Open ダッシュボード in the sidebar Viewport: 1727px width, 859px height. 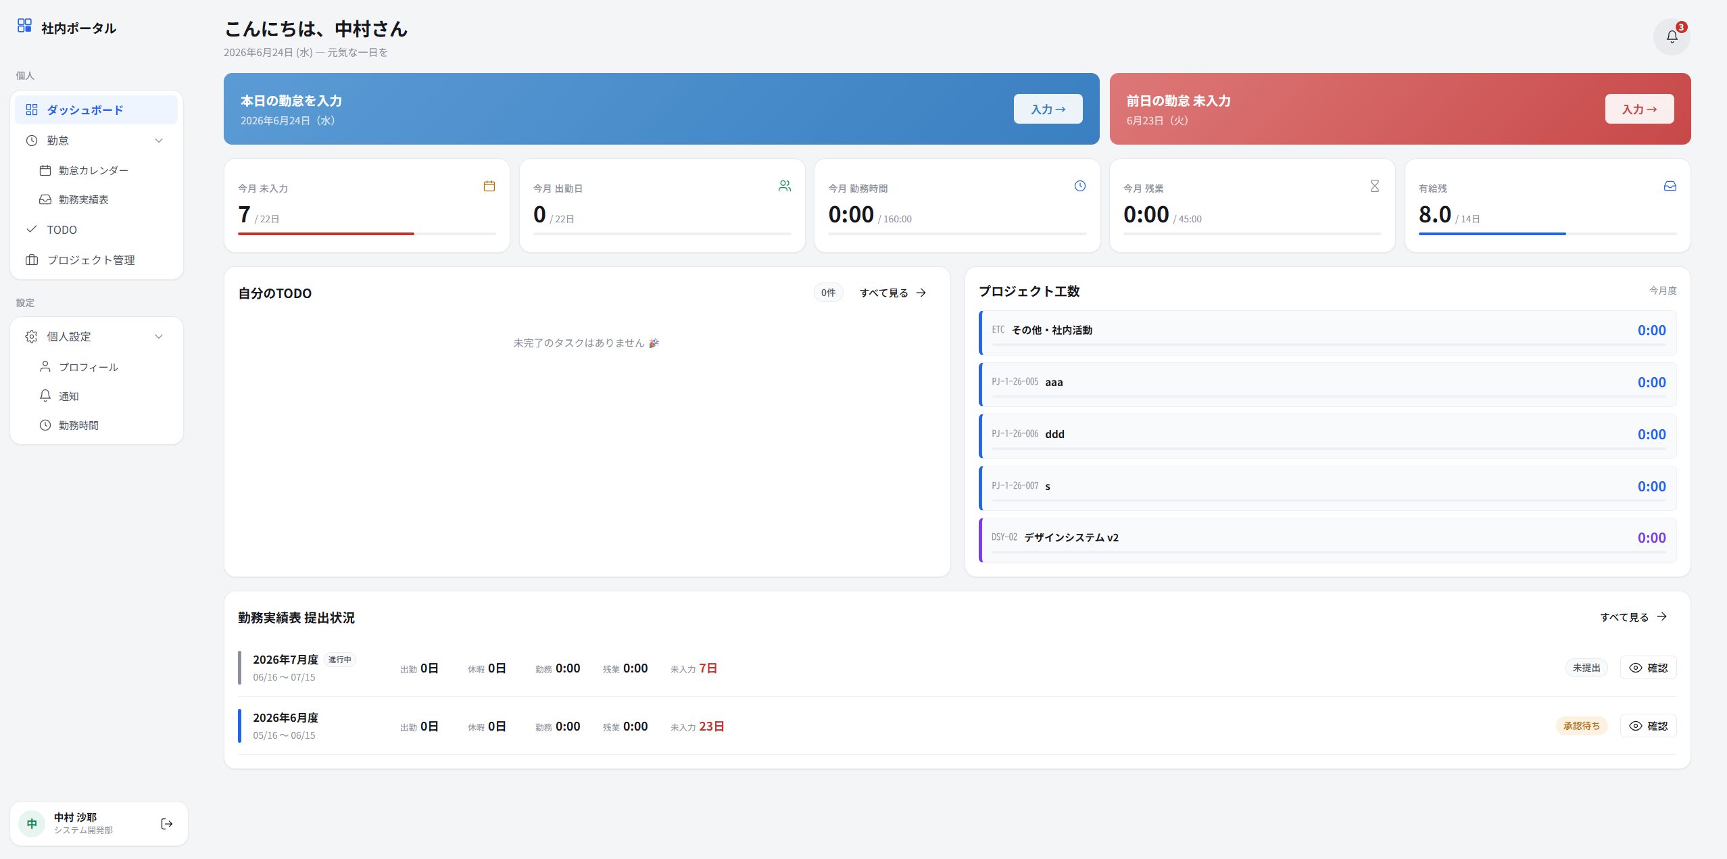96,109
